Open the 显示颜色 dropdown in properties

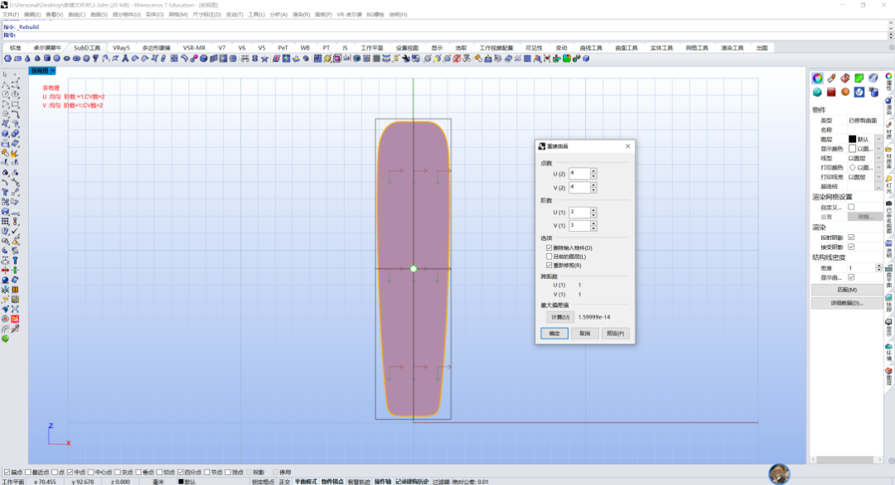(878, 149)
